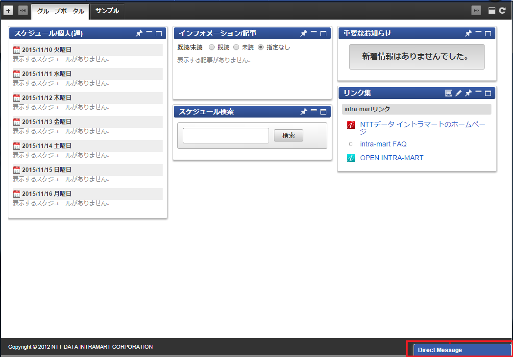Screen dimensions: 513x357
Task: Open the display settings monitor icon in リンク集
Action: pyautogui.click(x=448, y=93)
